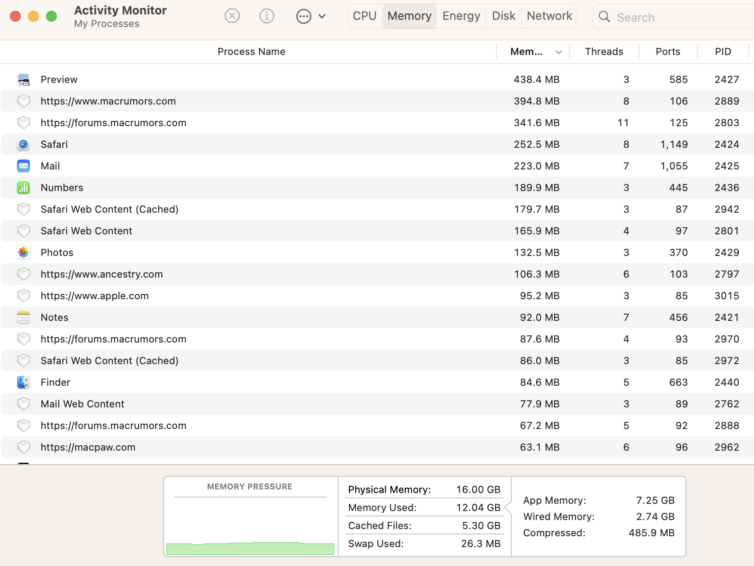Select https://www.apple.com process name

pyautogui.click(x=95, y=296)
